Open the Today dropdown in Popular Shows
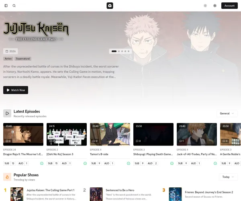241x201 pixels. point(228,177)
